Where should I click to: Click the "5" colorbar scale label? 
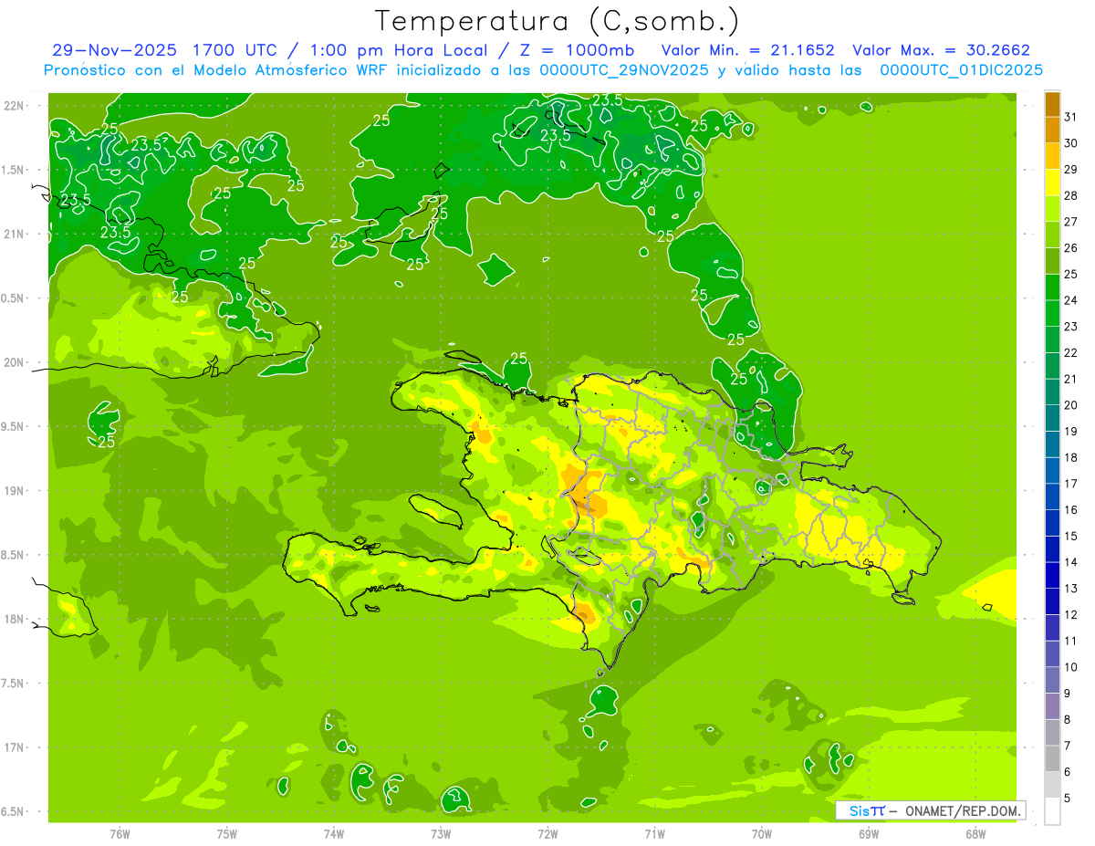pos(1068,799)
